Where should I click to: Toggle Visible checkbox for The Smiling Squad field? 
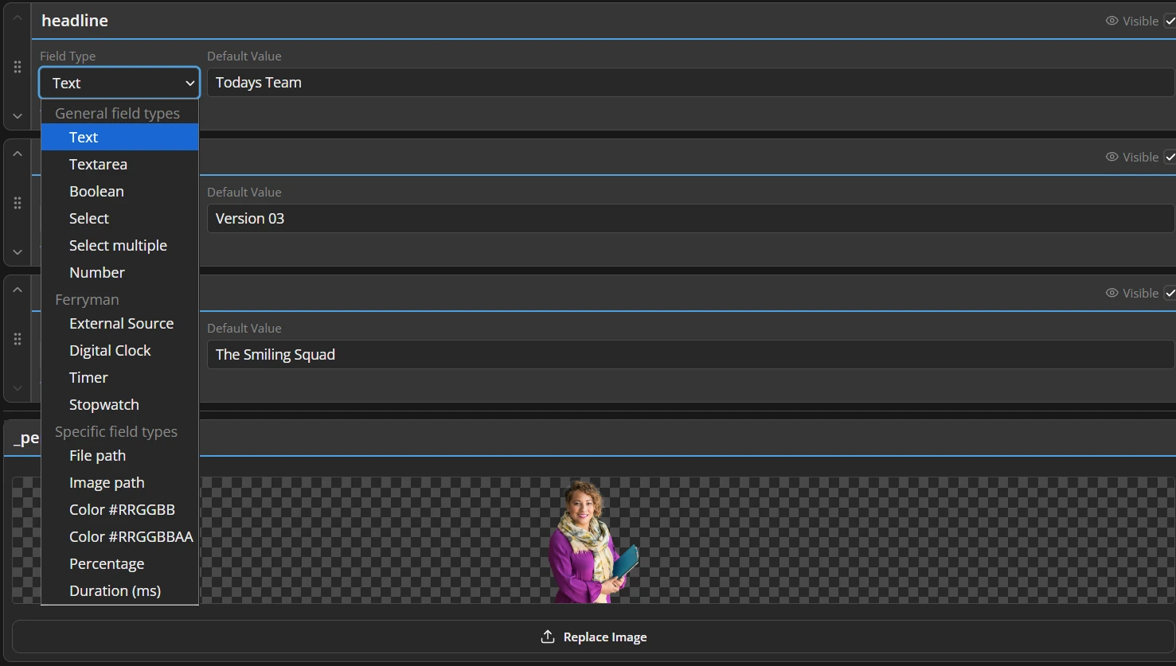(x=1170, y=293)
